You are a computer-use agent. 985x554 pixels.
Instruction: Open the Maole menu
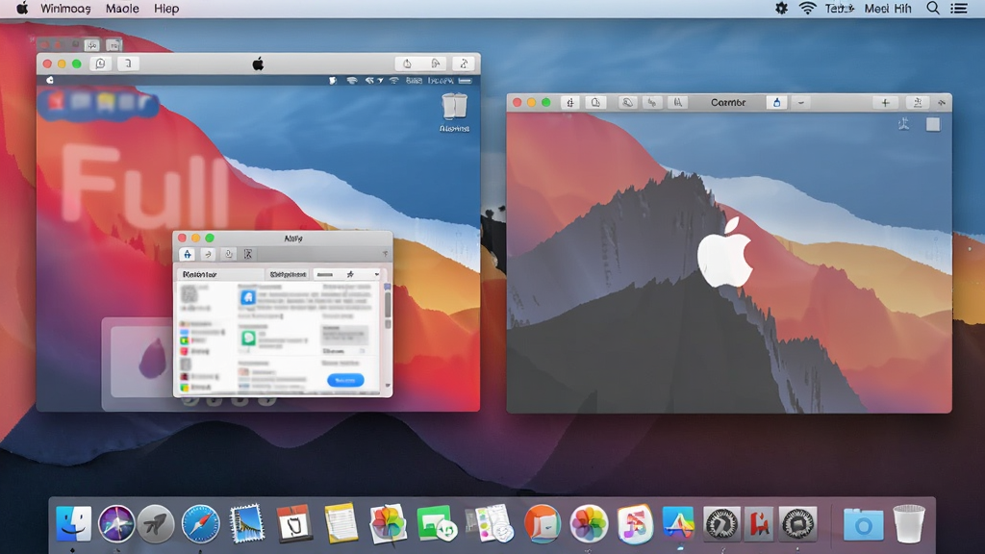122,9
